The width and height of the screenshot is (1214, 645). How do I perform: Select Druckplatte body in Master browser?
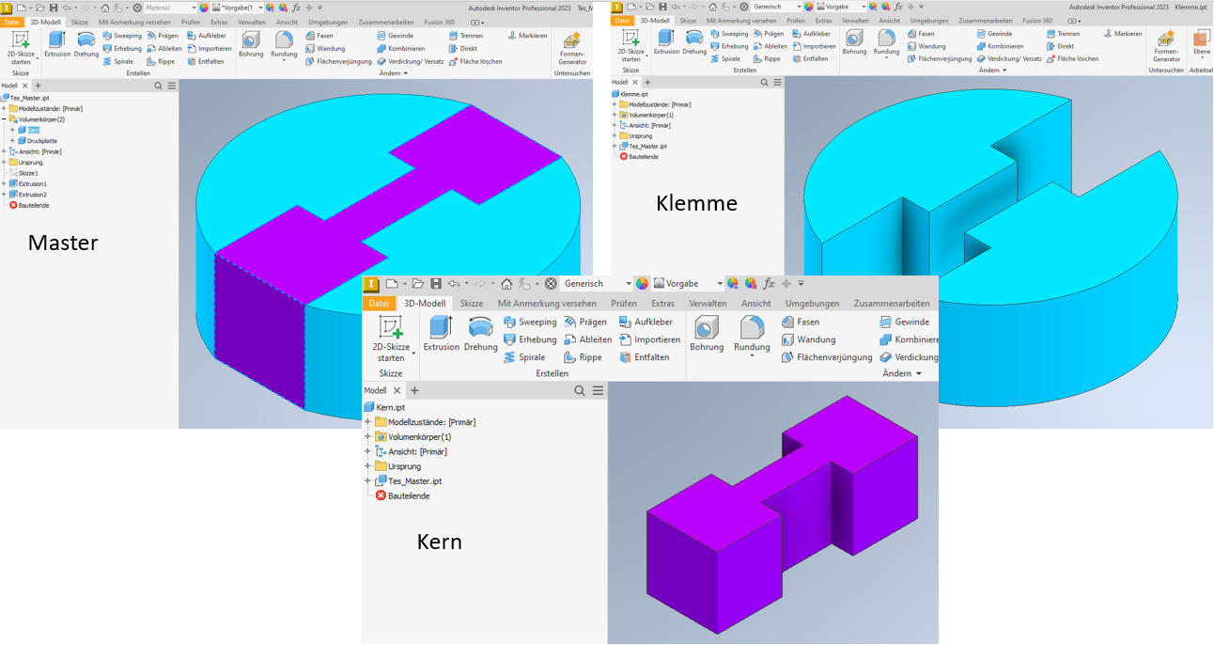point(37,141)
